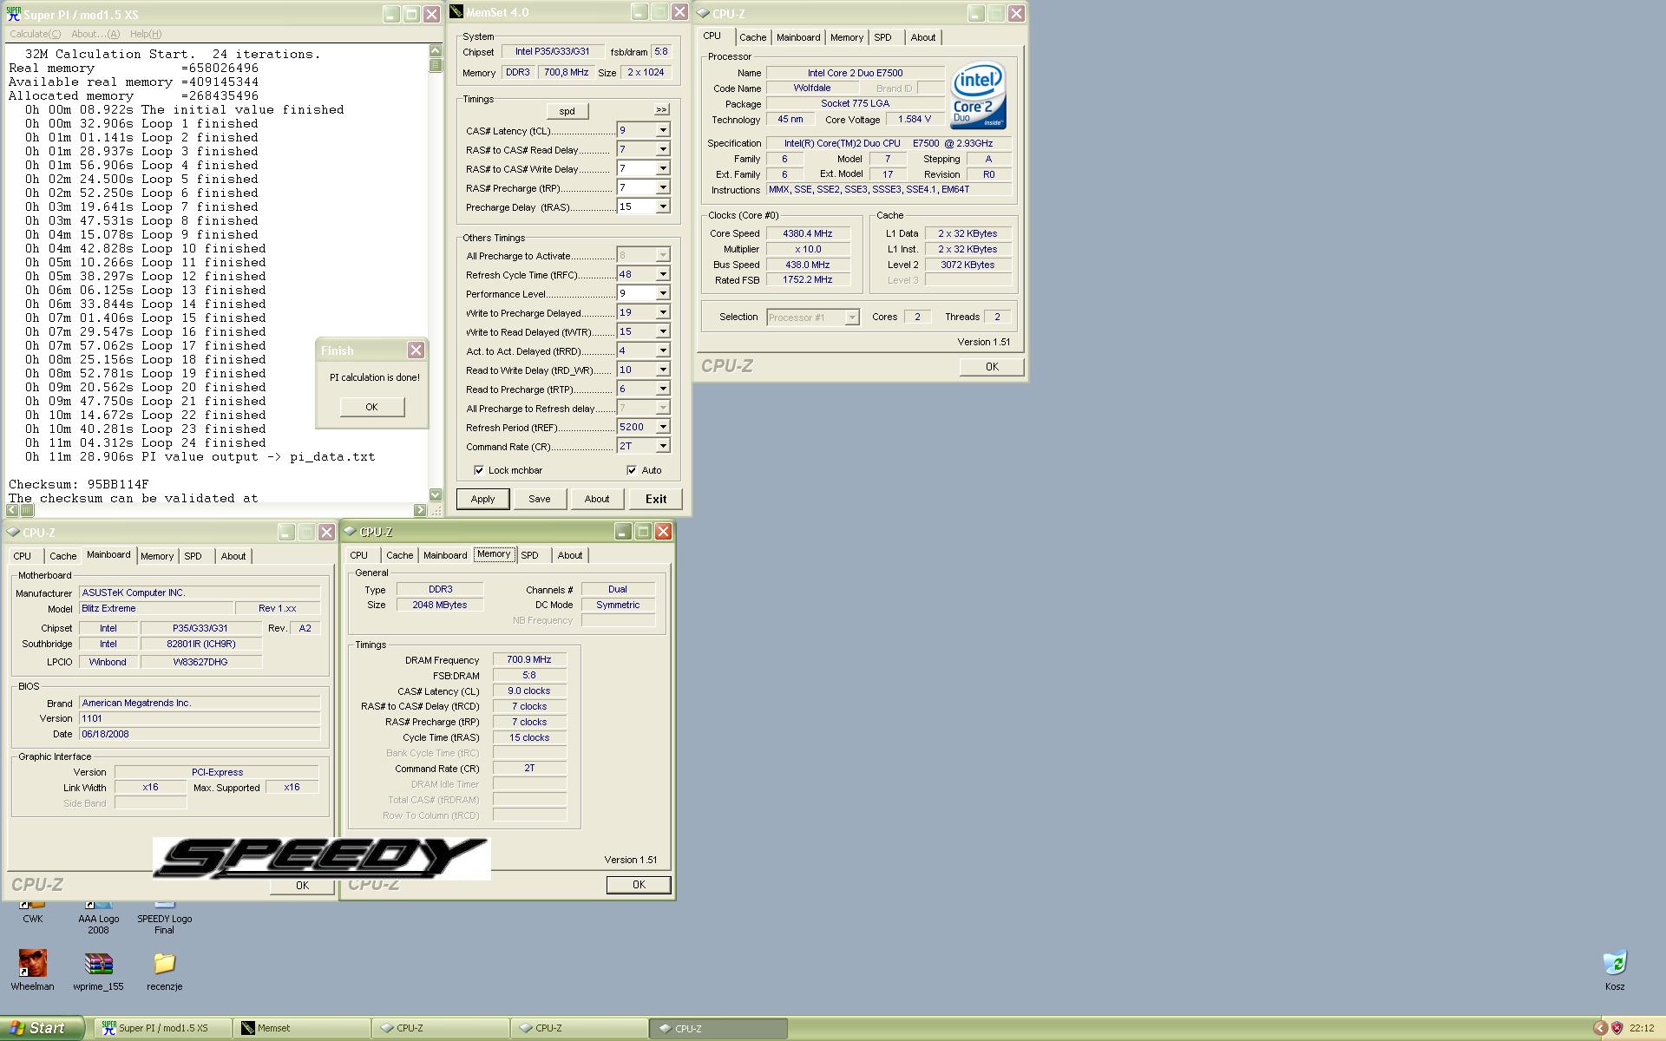
Task: Open the Kosz recycle bin icon
Action: click(1615, 970)
